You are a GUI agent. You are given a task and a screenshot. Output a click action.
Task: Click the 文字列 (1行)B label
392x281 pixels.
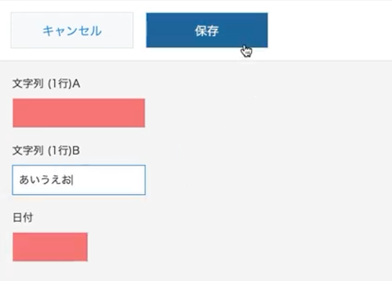pos(46,151)
